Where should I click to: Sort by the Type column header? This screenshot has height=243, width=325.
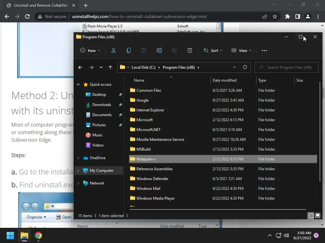coord(262,80)
